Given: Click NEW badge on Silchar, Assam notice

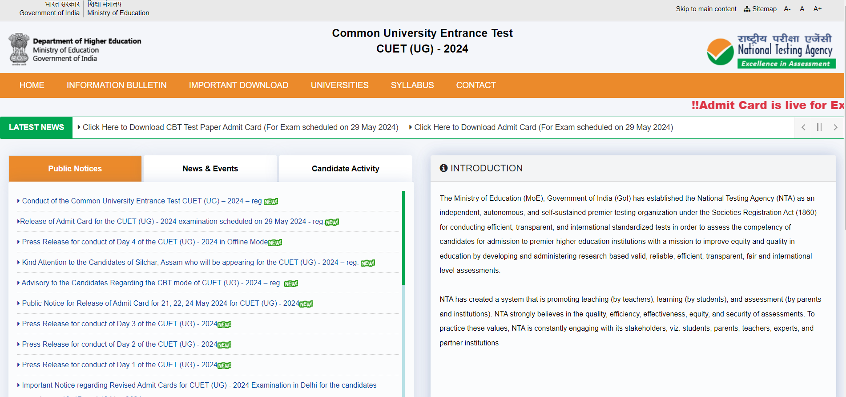Looking at the screenshot, I should (368, 263).
